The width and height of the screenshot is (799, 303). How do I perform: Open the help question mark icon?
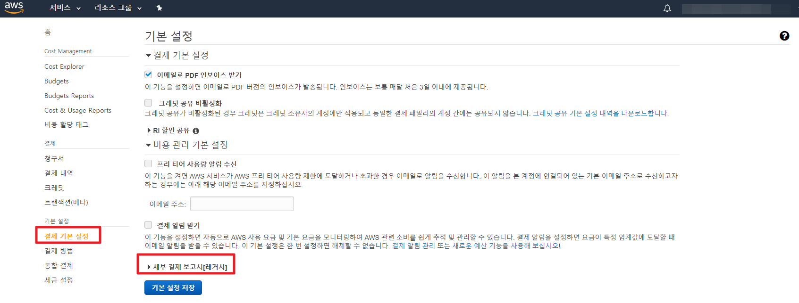click(x=784, y=36)
